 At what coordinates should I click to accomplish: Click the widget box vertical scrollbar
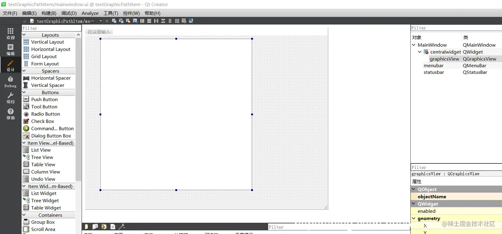coord(78,109)
